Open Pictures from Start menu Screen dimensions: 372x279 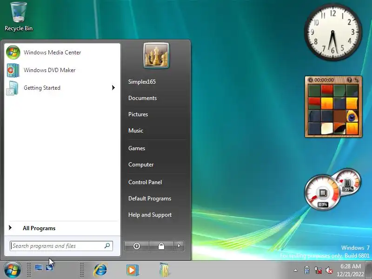pyautogui.click(x=138, y=114)
